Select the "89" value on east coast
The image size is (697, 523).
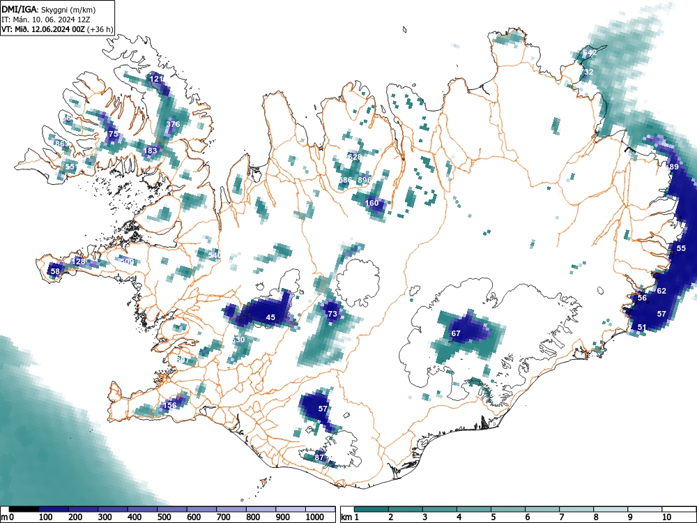click(674, 167)
